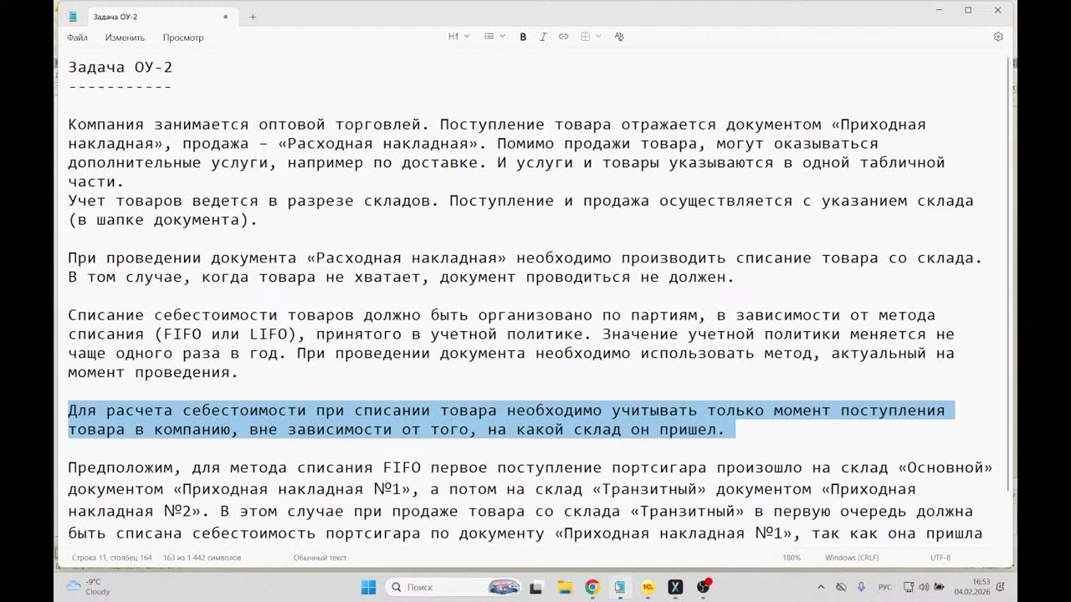This screenshot has width=1071, height=602.
Task: Open Notepad settings gear
Action: [998, 37]
